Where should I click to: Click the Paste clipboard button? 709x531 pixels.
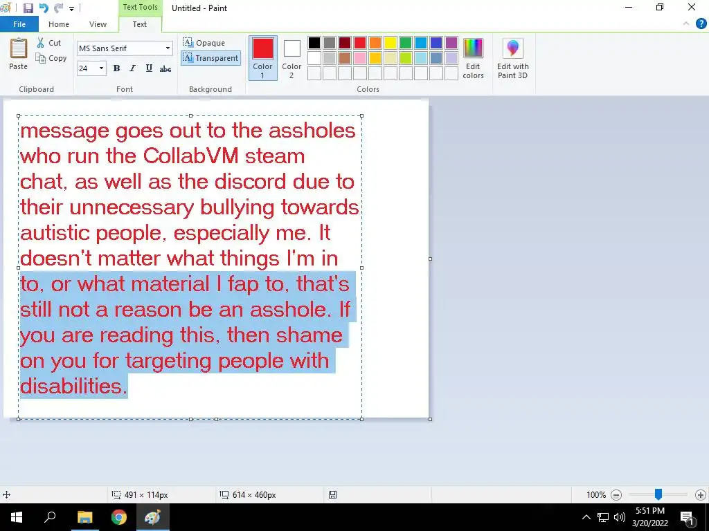click(x=19, y=54)
